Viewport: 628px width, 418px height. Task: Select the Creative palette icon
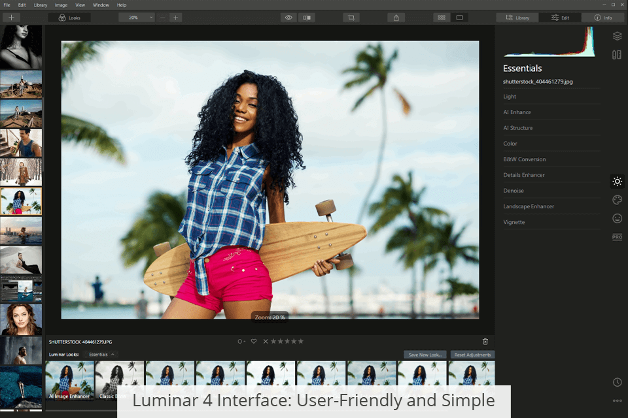pos(617,200)
